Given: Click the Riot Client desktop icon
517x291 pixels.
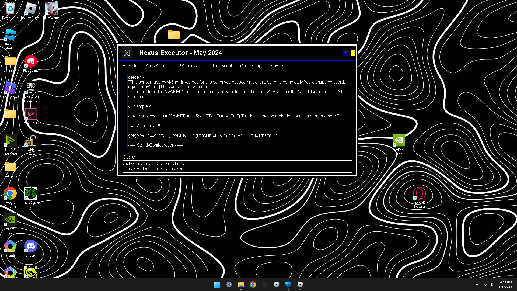Looking at the screenshot, I should [x=30, y=62].
